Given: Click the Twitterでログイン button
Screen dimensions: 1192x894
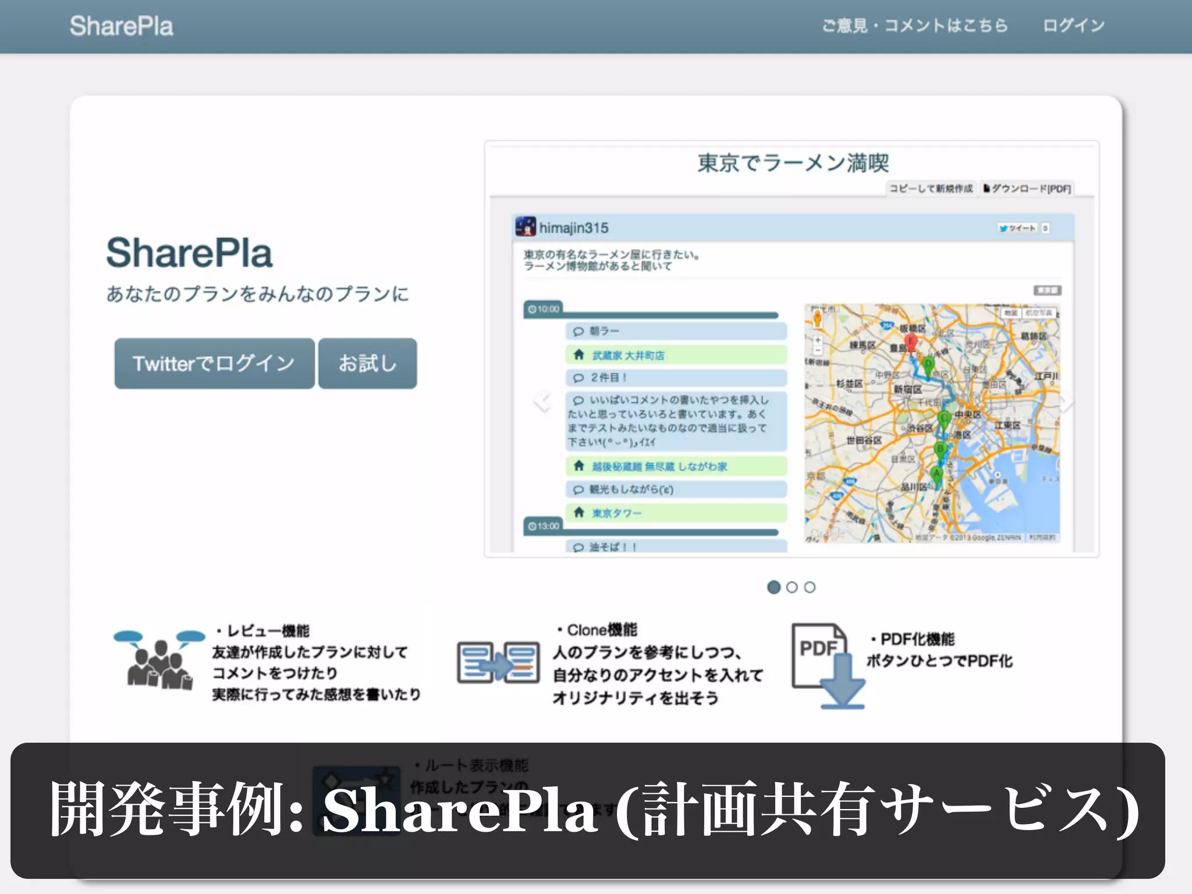Looking at the screenshot, I should [214, 363].
